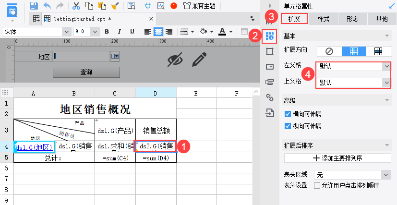This screenshot has height=205, width=397.
Task: Select cell C5 =sum(C4)
Action: point(115,158)
